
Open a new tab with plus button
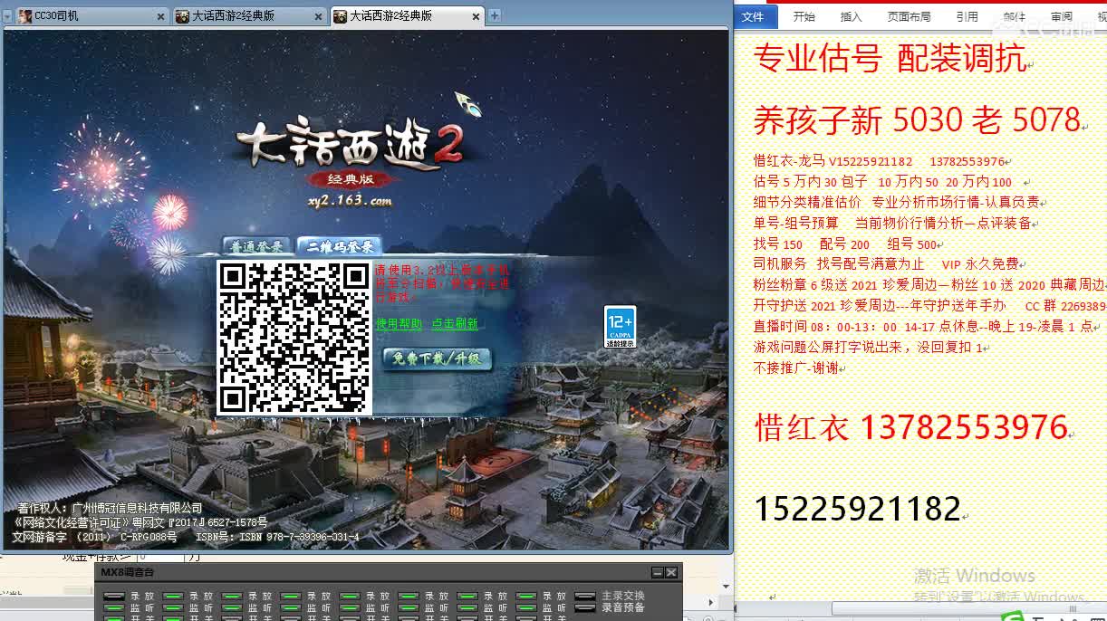coord(495,15)
